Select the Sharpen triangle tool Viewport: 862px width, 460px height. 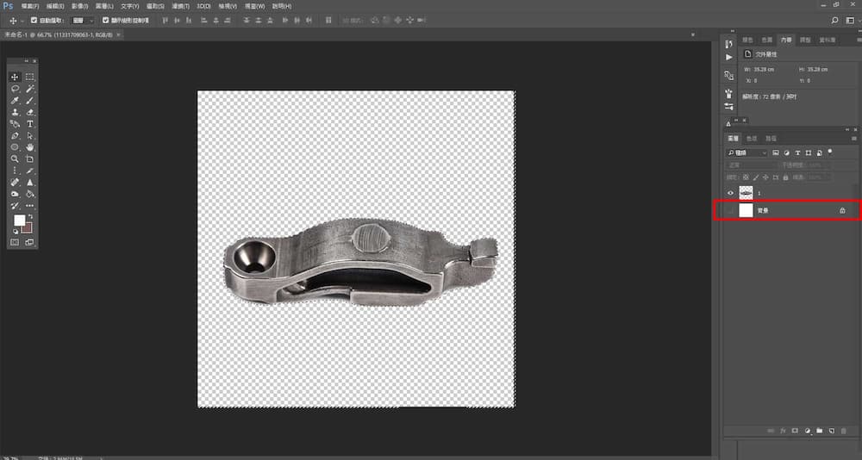(29, 183)
